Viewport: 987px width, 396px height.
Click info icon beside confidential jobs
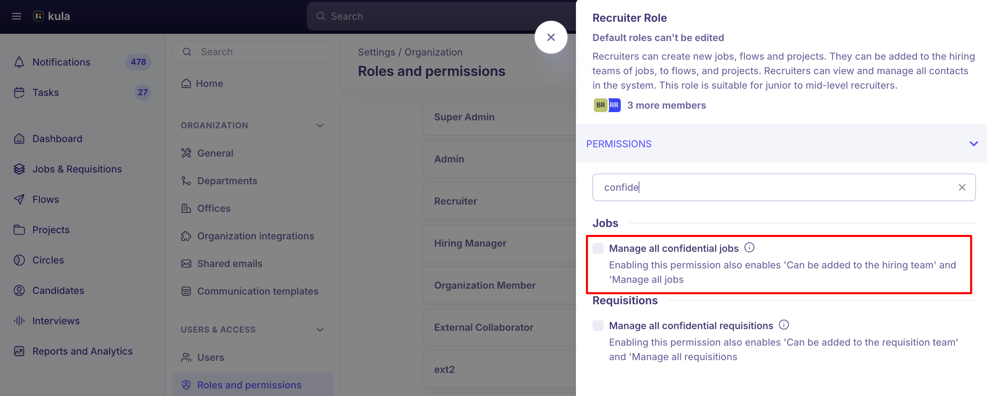tap(749, 248)
